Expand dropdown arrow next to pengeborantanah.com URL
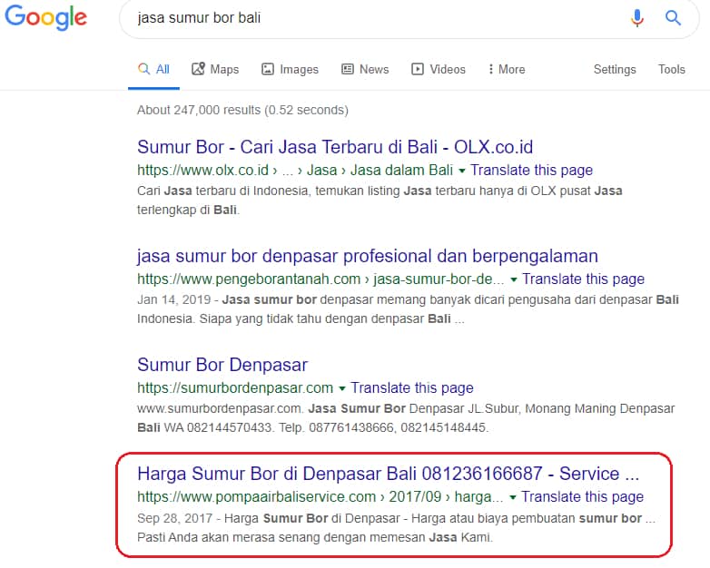 (x=514, y=279)
